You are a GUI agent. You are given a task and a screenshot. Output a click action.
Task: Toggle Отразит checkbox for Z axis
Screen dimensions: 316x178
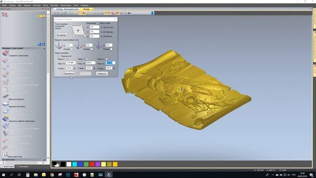pyautogui.click(x=111, y=49)
